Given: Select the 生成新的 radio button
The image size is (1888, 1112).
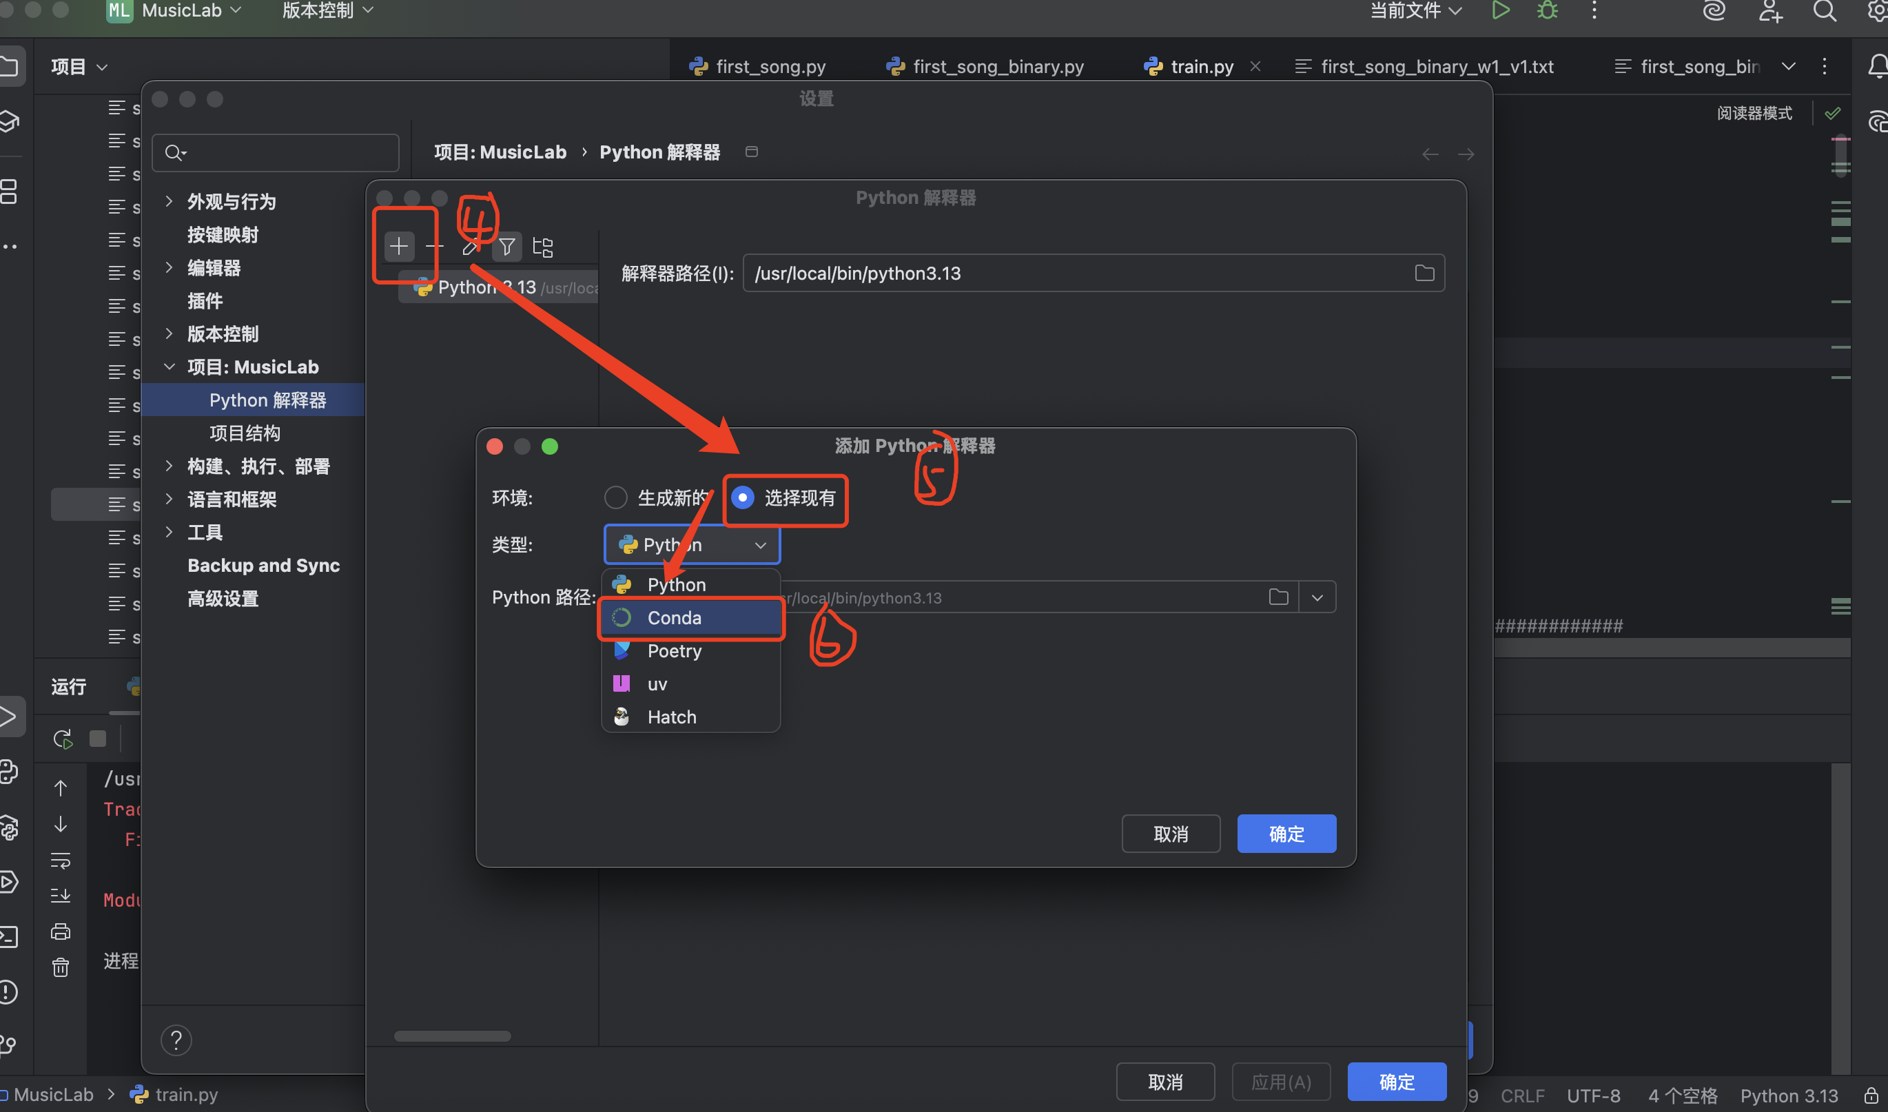Looking at the screenshot, I should (x=616, y=497).
